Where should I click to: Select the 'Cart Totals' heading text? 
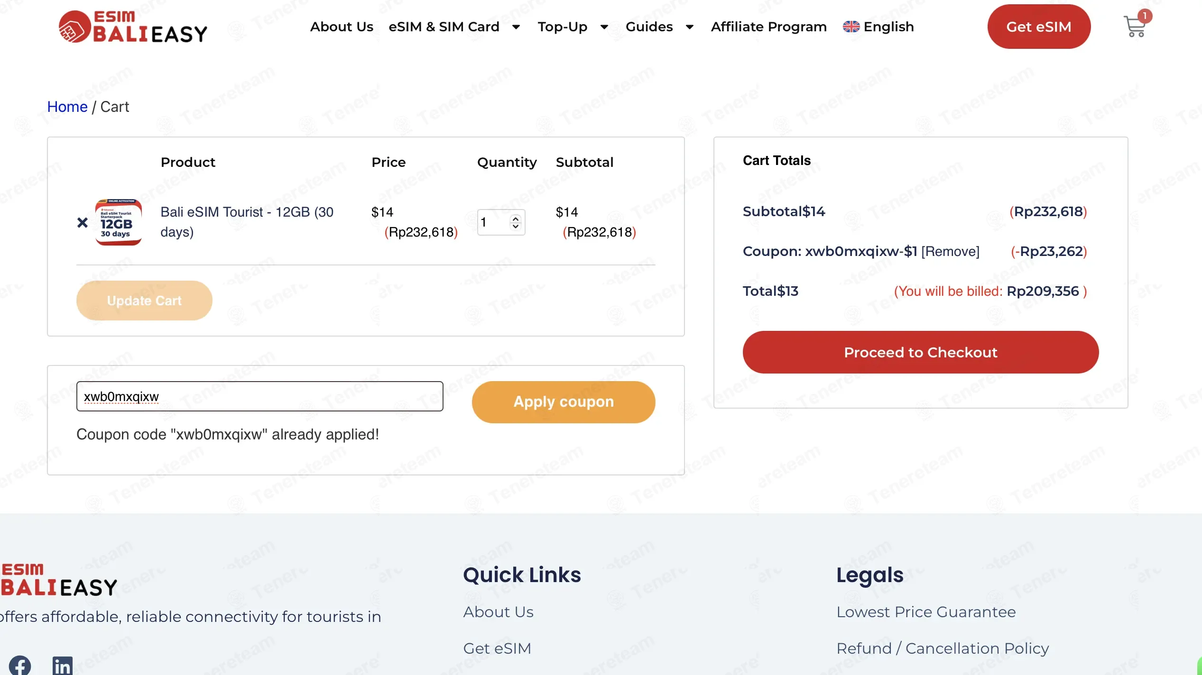(x=777, y=161)
